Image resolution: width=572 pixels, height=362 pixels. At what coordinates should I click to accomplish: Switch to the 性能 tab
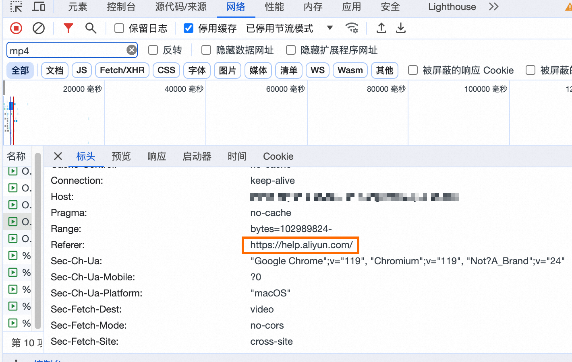(x=274, y=7)
